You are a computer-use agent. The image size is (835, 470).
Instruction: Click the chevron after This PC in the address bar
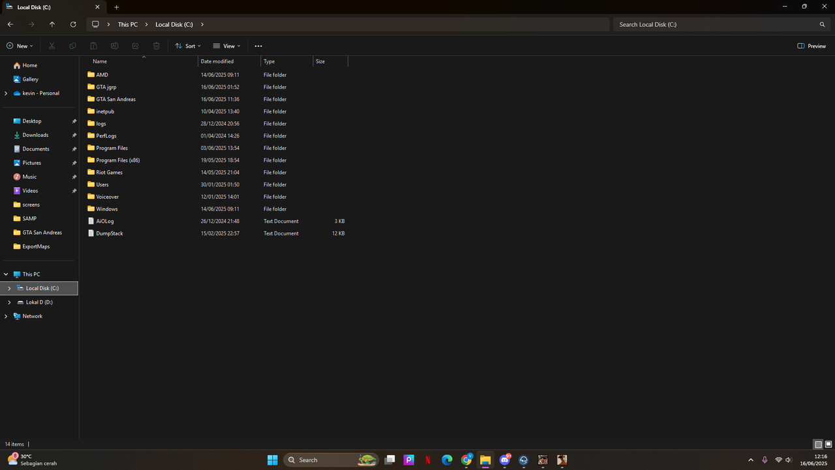point(147,24)
